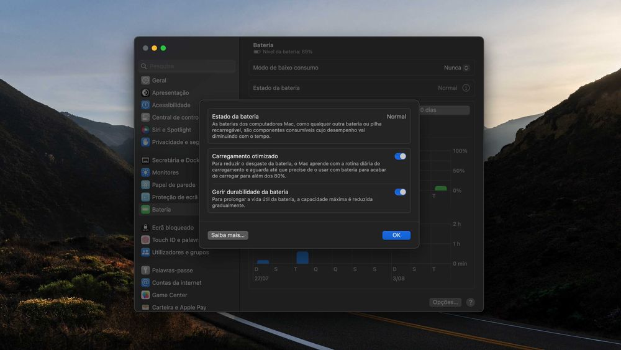Open Ecrã bloqueado settings pane
The image size is (621, 350).
pos(173,228)
